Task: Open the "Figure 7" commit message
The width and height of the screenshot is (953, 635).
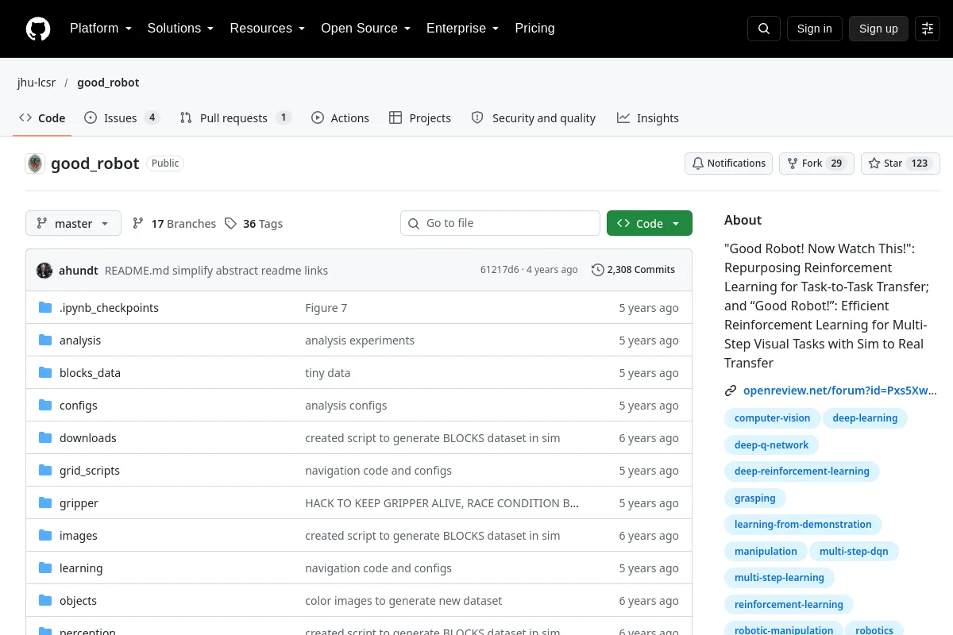Action: tap(326, 308)
